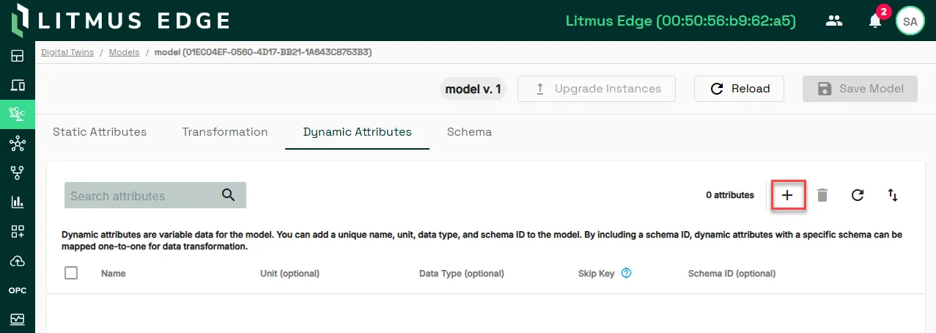Click the Search attributes input field
Screen dimensions: 936x333
coord(155,195)
